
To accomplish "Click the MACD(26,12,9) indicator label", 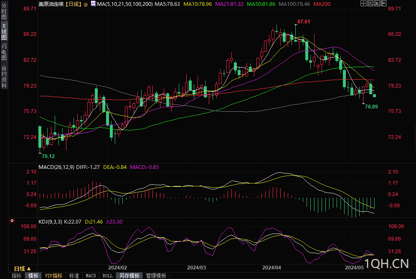I will 56,167.
